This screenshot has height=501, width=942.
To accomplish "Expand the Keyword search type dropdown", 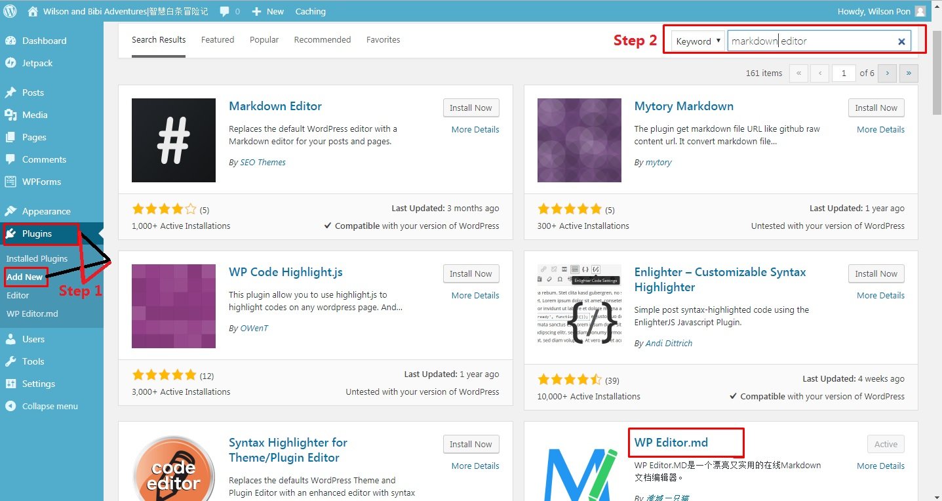I will pos(697,41).
